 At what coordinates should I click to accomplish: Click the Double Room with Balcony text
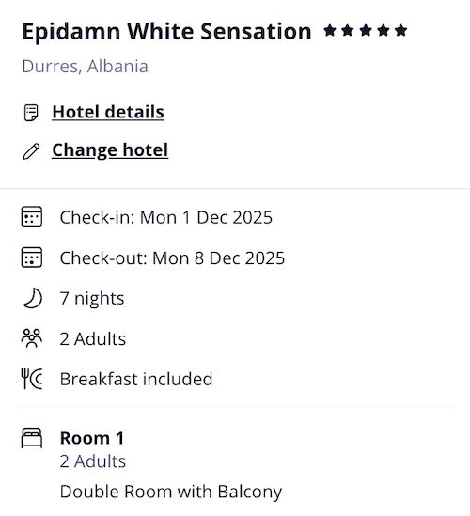tap(171, 492)
